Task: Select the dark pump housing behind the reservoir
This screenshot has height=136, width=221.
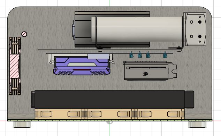Action: (83, 29)
